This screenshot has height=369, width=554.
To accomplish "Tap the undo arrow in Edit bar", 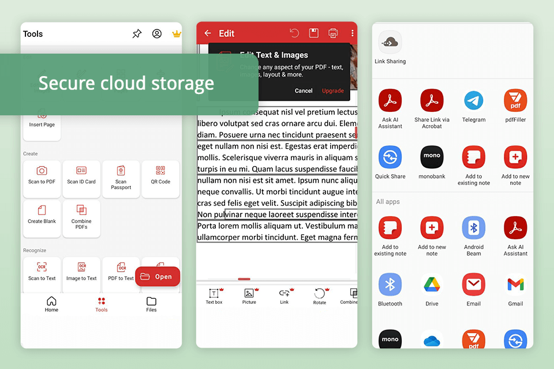I will 294,33.
